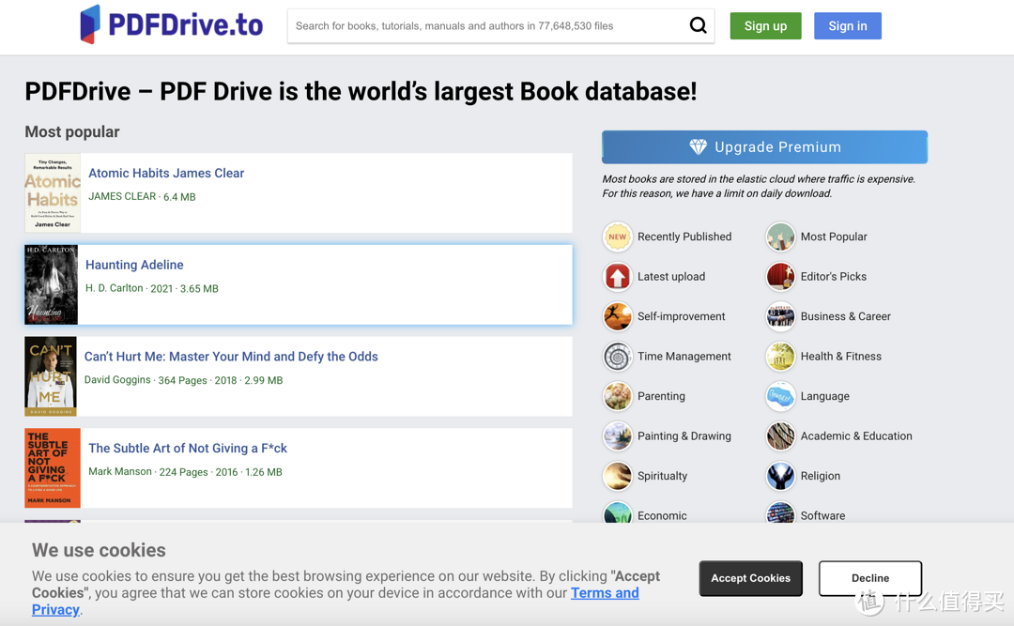
Task: Open the Haunting Adeline title link
Action: [x=134, y=266]
